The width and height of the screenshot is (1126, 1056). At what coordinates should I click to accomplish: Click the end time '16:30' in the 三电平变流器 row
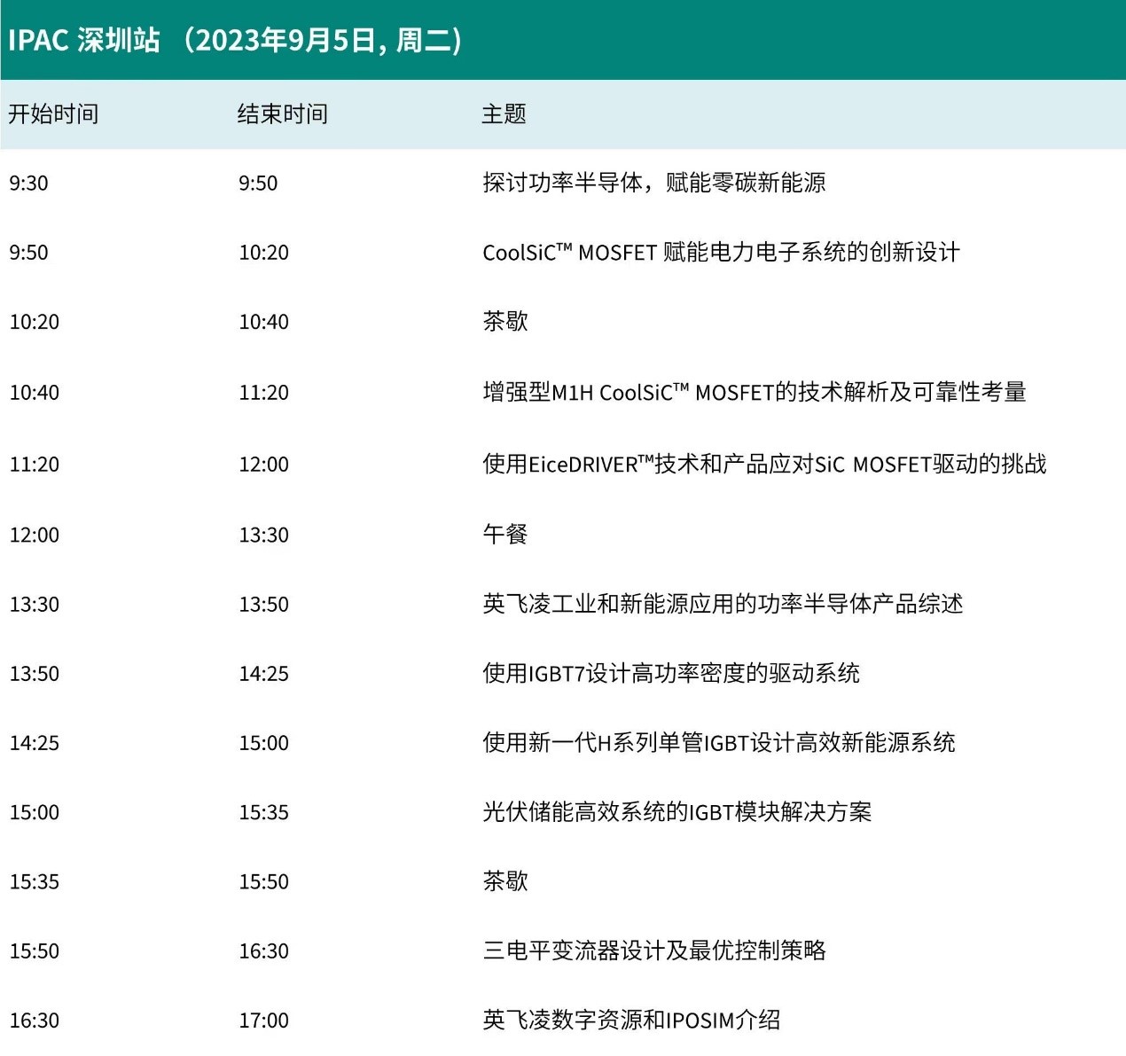coord(264,951)
